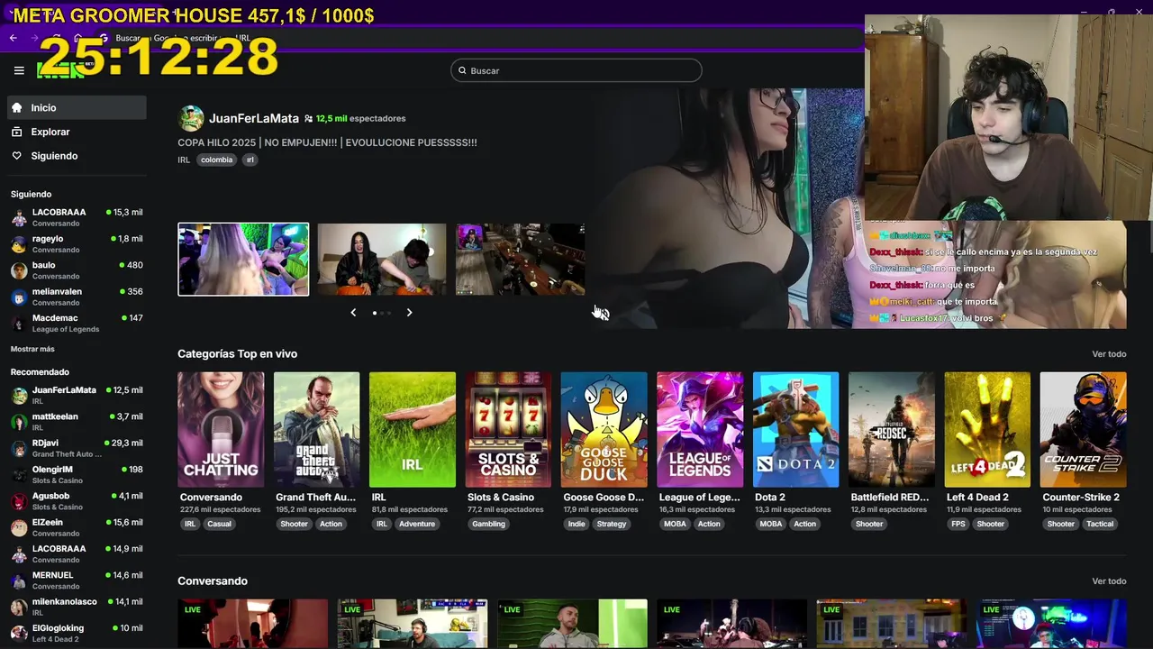Go to previous carousel slide

pos(353,313)
